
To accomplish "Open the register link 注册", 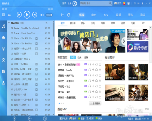I will pyautogui.click(x=69, y=3).
